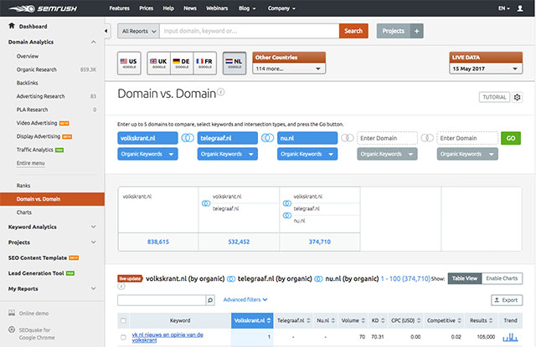Click the SEMrush logo
Viewport: 536px width, 347px height.
(x=43, y=8)
